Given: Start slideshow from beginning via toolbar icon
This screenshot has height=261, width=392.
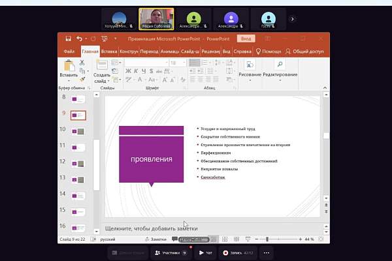Looking at the screenshot, I should click(x=105, y=38).
